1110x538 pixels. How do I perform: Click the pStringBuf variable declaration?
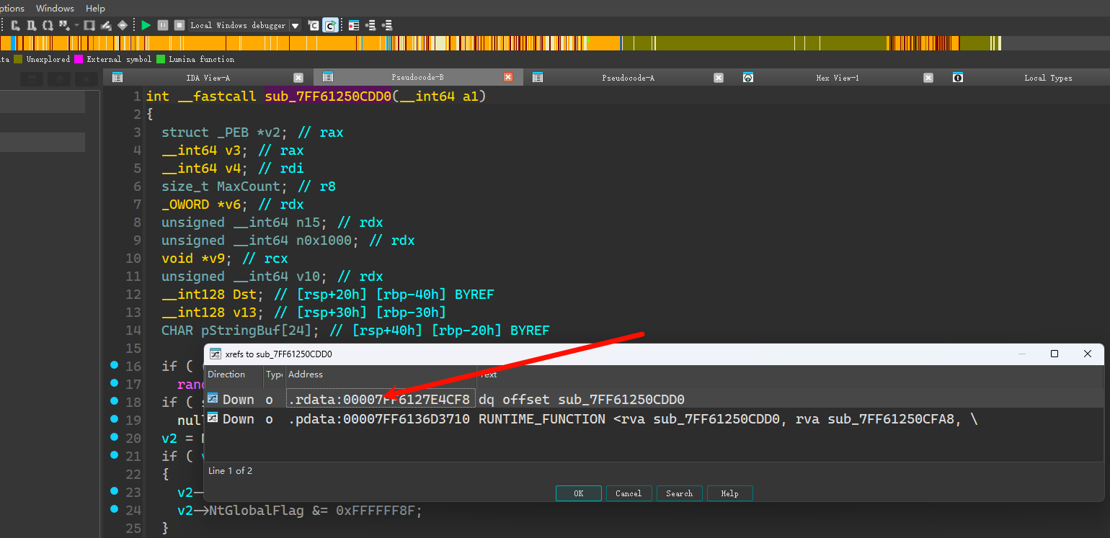point(241,331)
